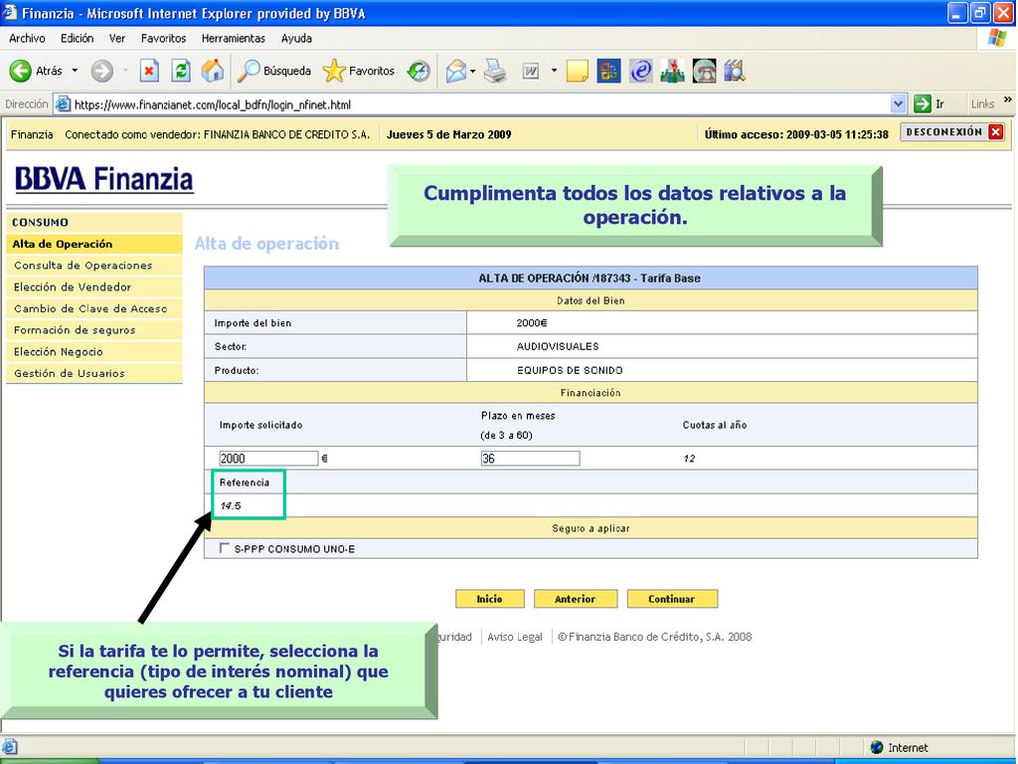Go to the Home page icon
1018x764 pixels.
pyautogui.click(x=213, y=71)
